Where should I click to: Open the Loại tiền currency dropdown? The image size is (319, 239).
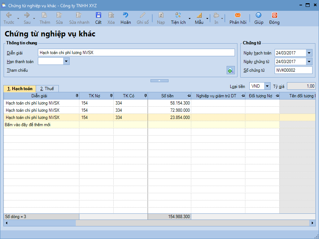tap(267, 86)
